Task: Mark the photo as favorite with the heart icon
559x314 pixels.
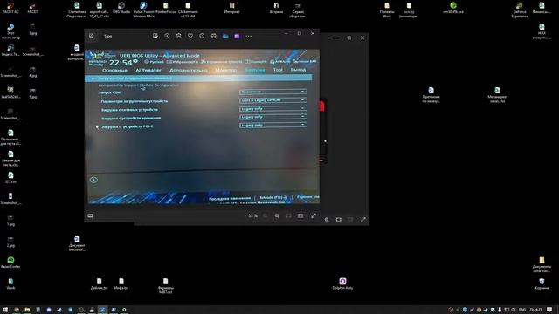Action: 190,36
